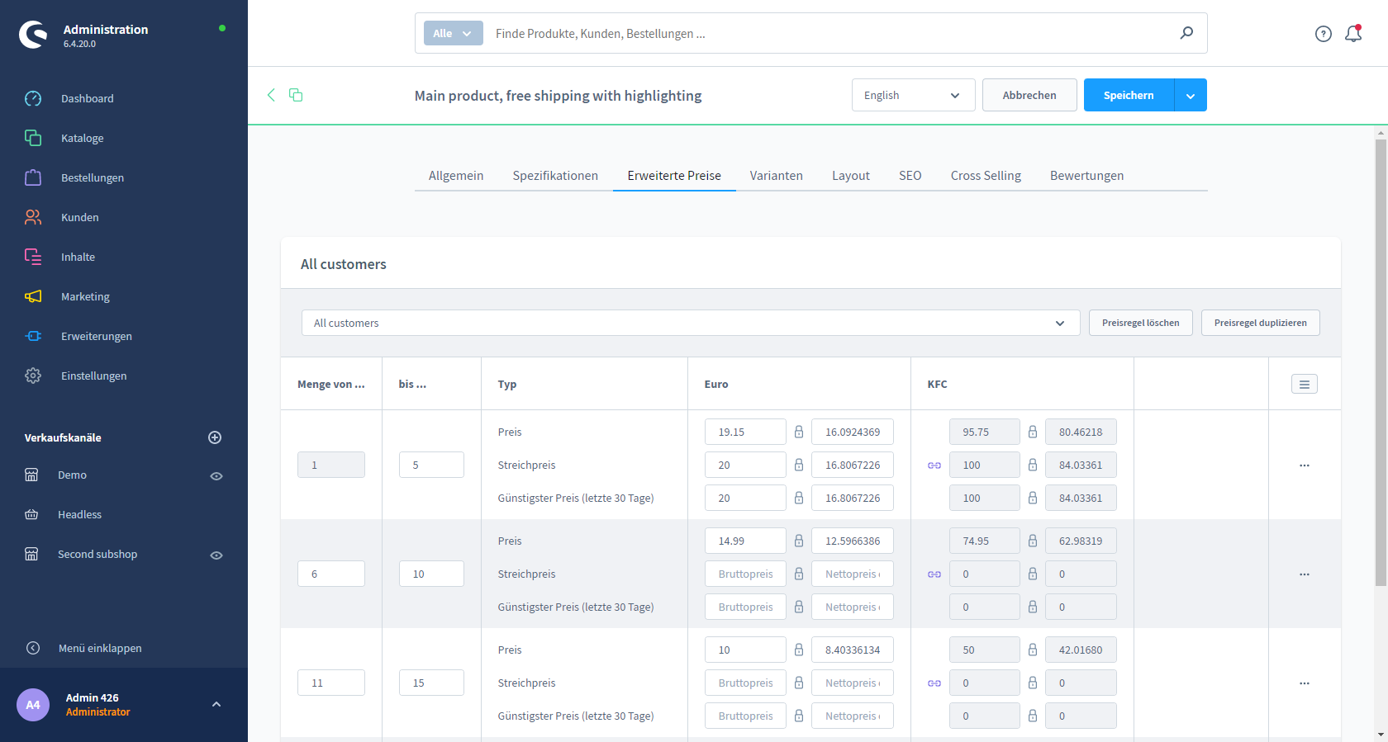
Task: Open the Alle search filter dropdown
Action: tap(454, 33)
